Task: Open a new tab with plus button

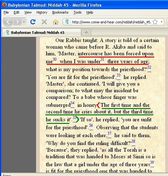Action: pyautogui.click(x=86, y=33)
